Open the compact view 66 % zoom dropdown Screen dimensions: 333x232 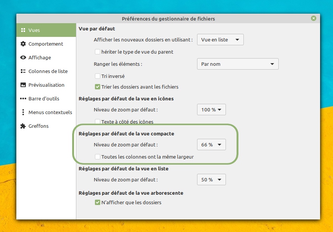211,145
